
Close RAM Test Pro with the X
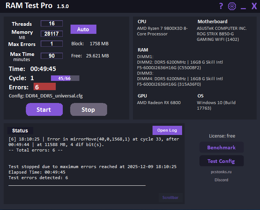pos(254,6)
